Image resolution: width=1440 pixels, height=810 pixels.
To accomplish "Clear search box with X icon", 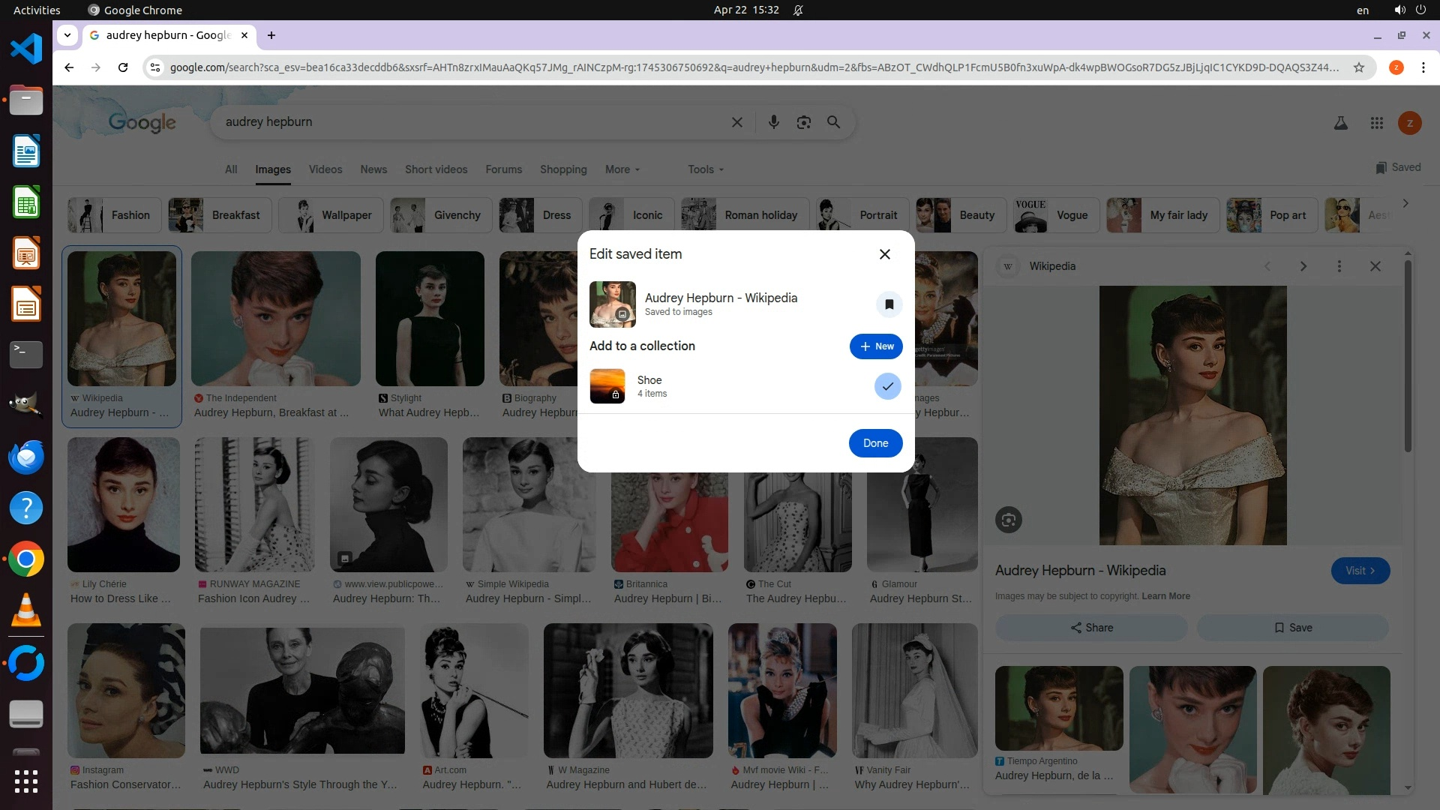I will click(736, 122).
